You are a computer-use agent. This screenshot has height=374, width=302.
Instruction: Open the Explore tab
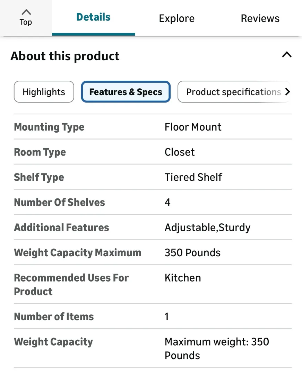click(176, 18)
